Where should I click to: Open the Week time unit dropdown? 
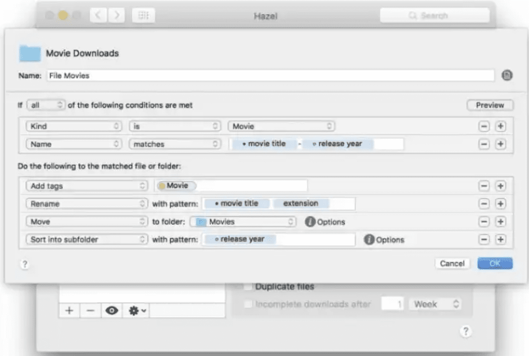tap(434, 304)
